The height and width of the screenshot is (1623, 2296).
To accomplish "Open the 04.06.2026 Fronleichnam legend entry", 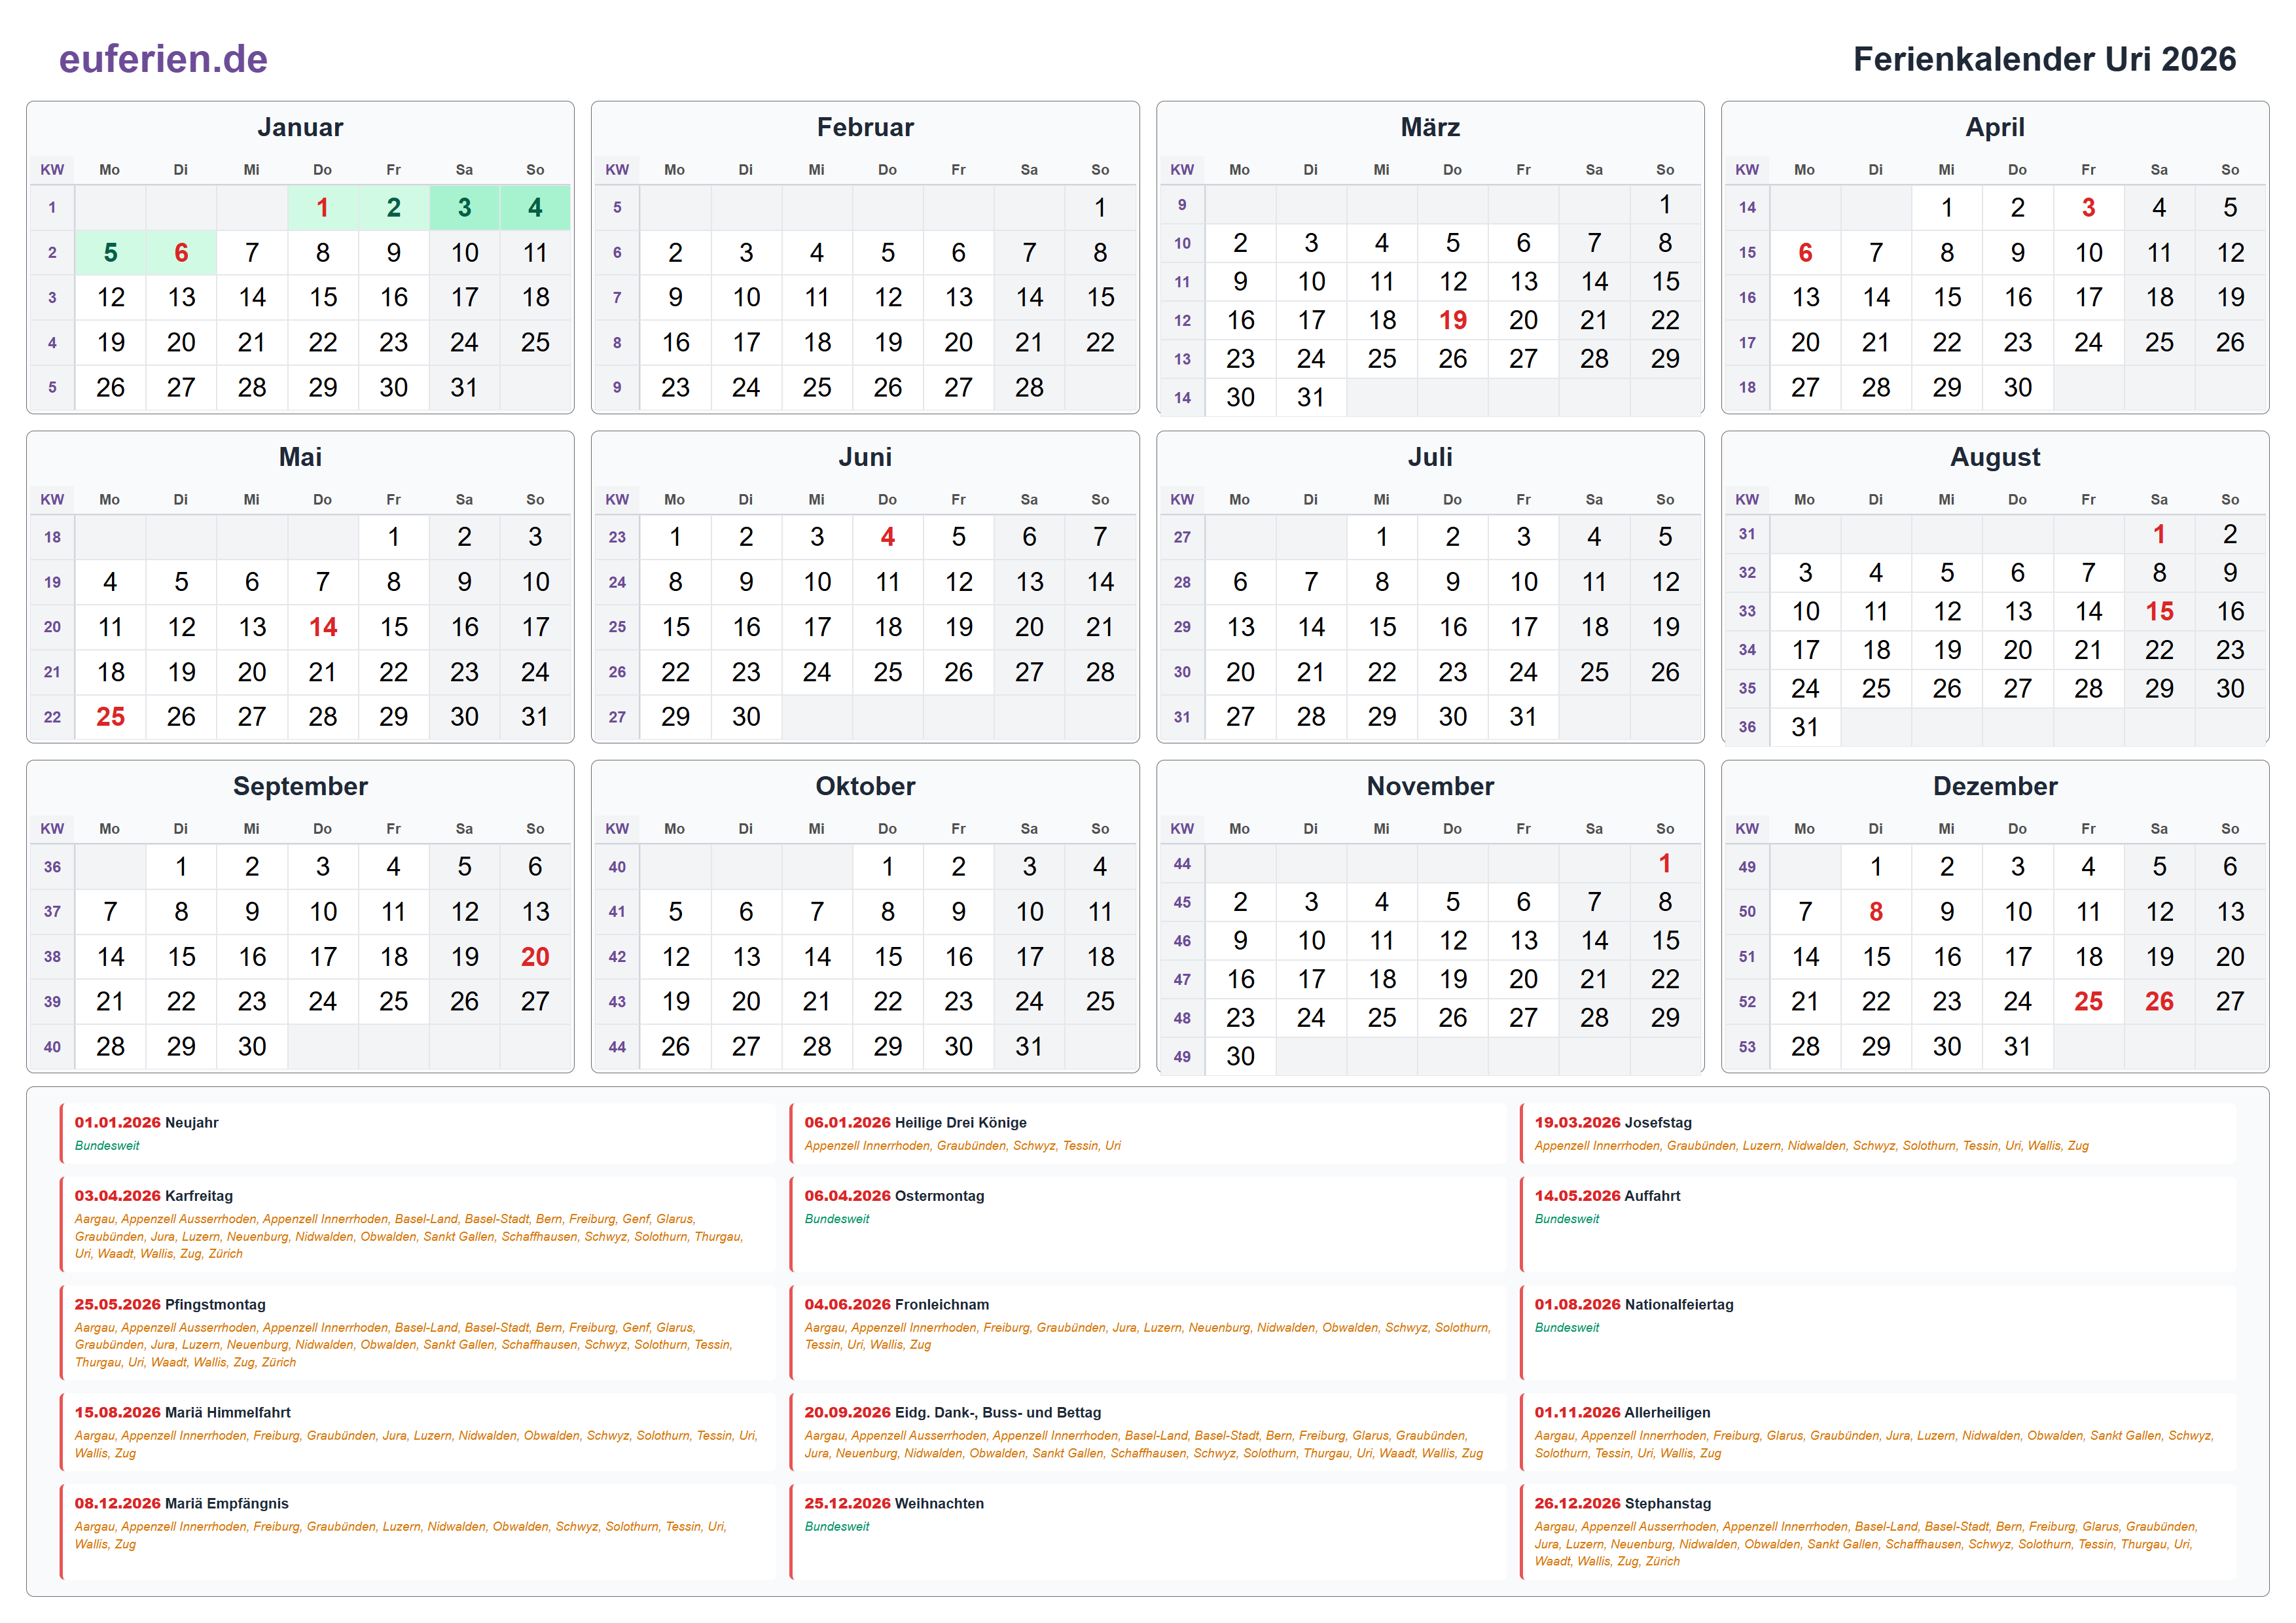I will [x=1148, y=1333].
